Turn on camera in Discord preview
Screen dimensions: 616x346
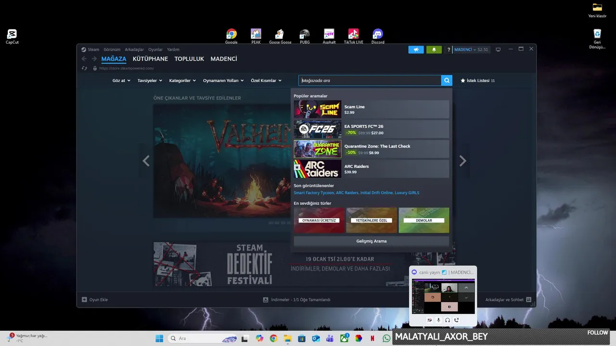(429, 320)
